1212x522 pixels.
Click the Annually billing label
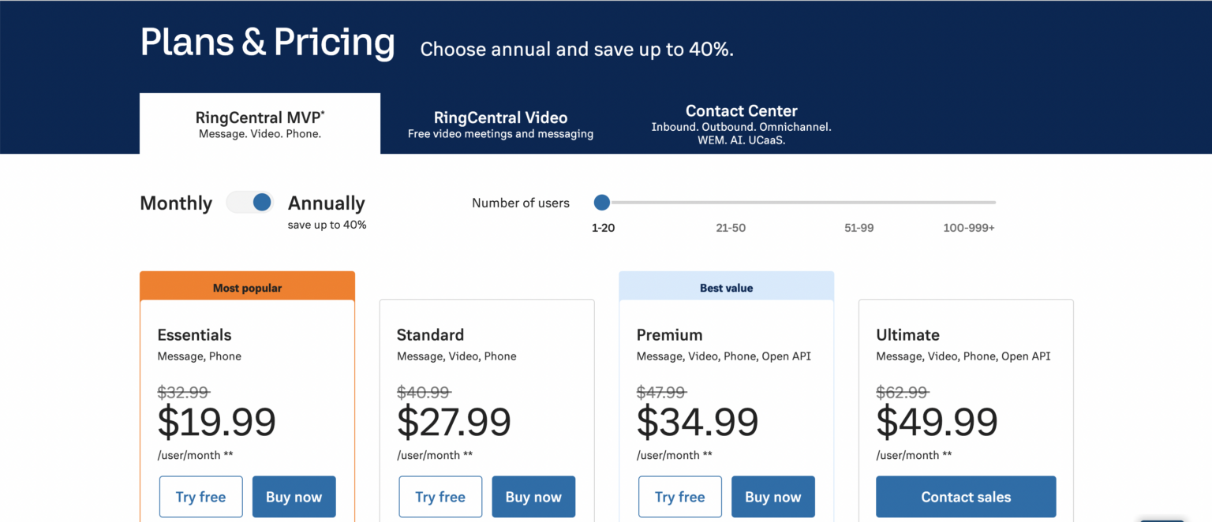[x=326, y=203]
